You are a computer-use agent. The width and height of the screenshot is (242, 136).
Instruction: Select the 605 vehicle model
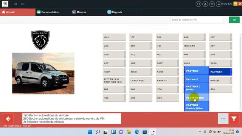[x=141, y=98]
